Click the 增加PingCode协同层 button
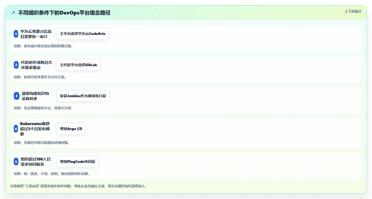This screenshot has width=372, height=199. coord(78,162)
